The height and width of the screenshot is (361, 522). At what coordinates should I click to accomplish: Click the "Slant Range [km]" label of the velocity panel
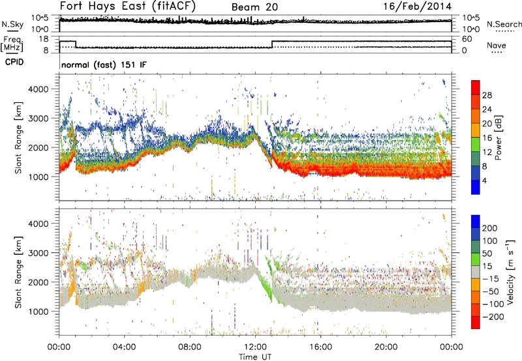pyautogui.click(x=18, y=272)
